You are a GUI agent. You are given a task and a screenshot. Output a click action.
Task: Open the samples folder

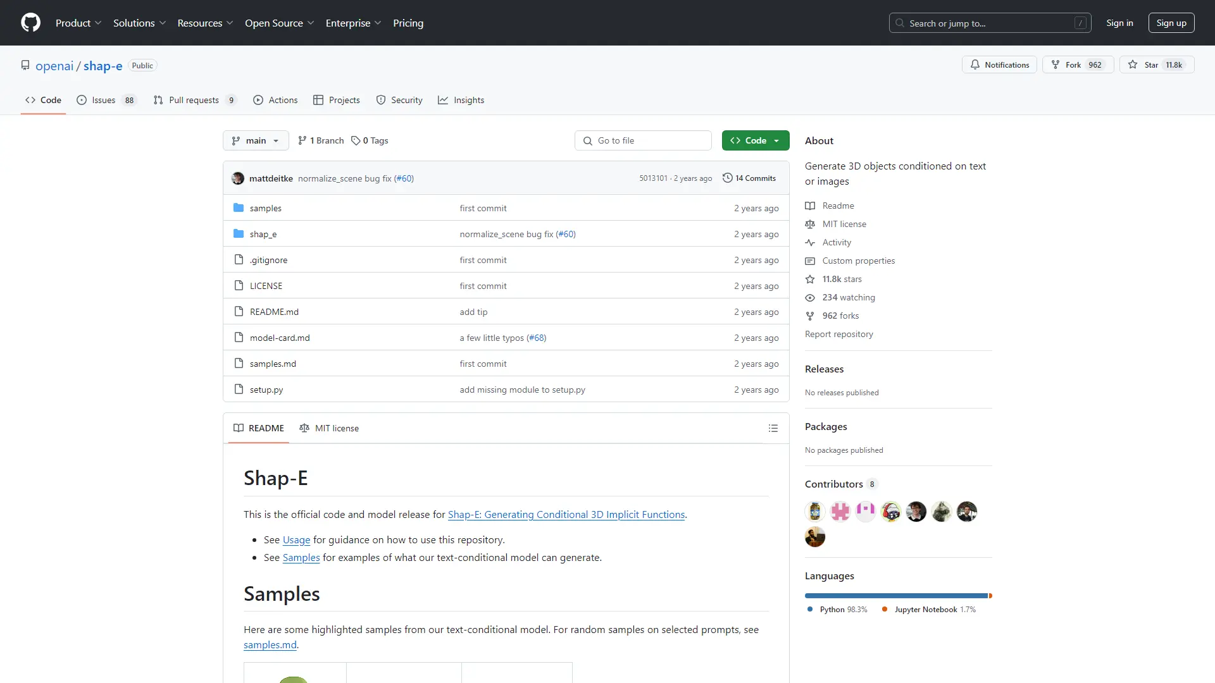coord(265,208)
